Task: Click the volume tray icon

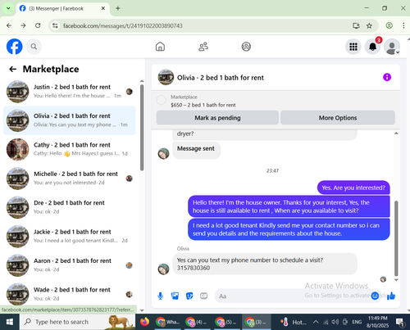Action: point(335,322)
